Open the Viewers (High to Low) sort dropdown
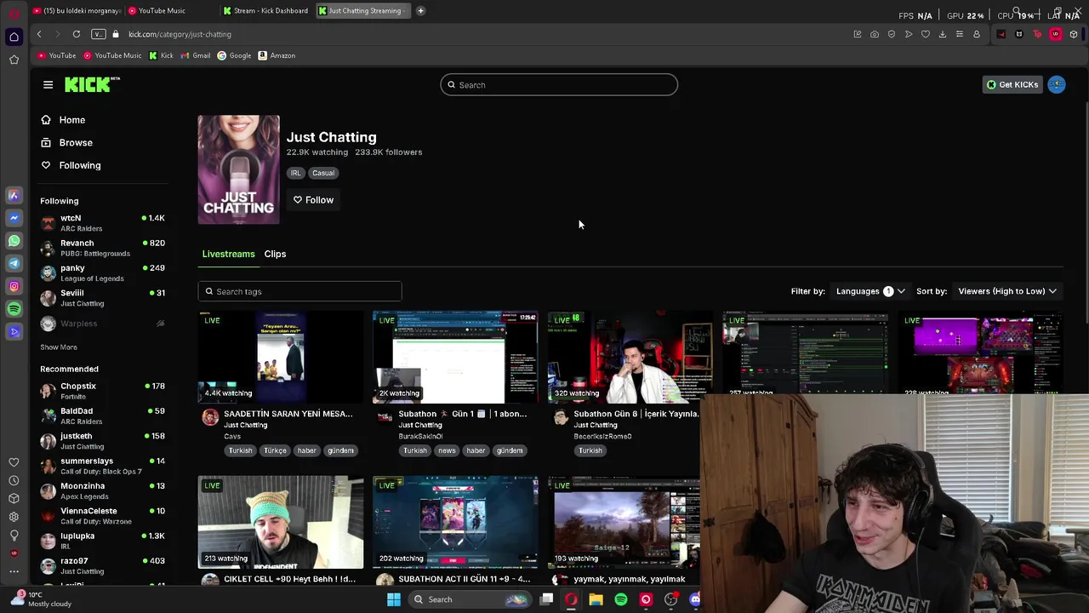This screenshot has width=1089, height=613. tap(1007, 291)
